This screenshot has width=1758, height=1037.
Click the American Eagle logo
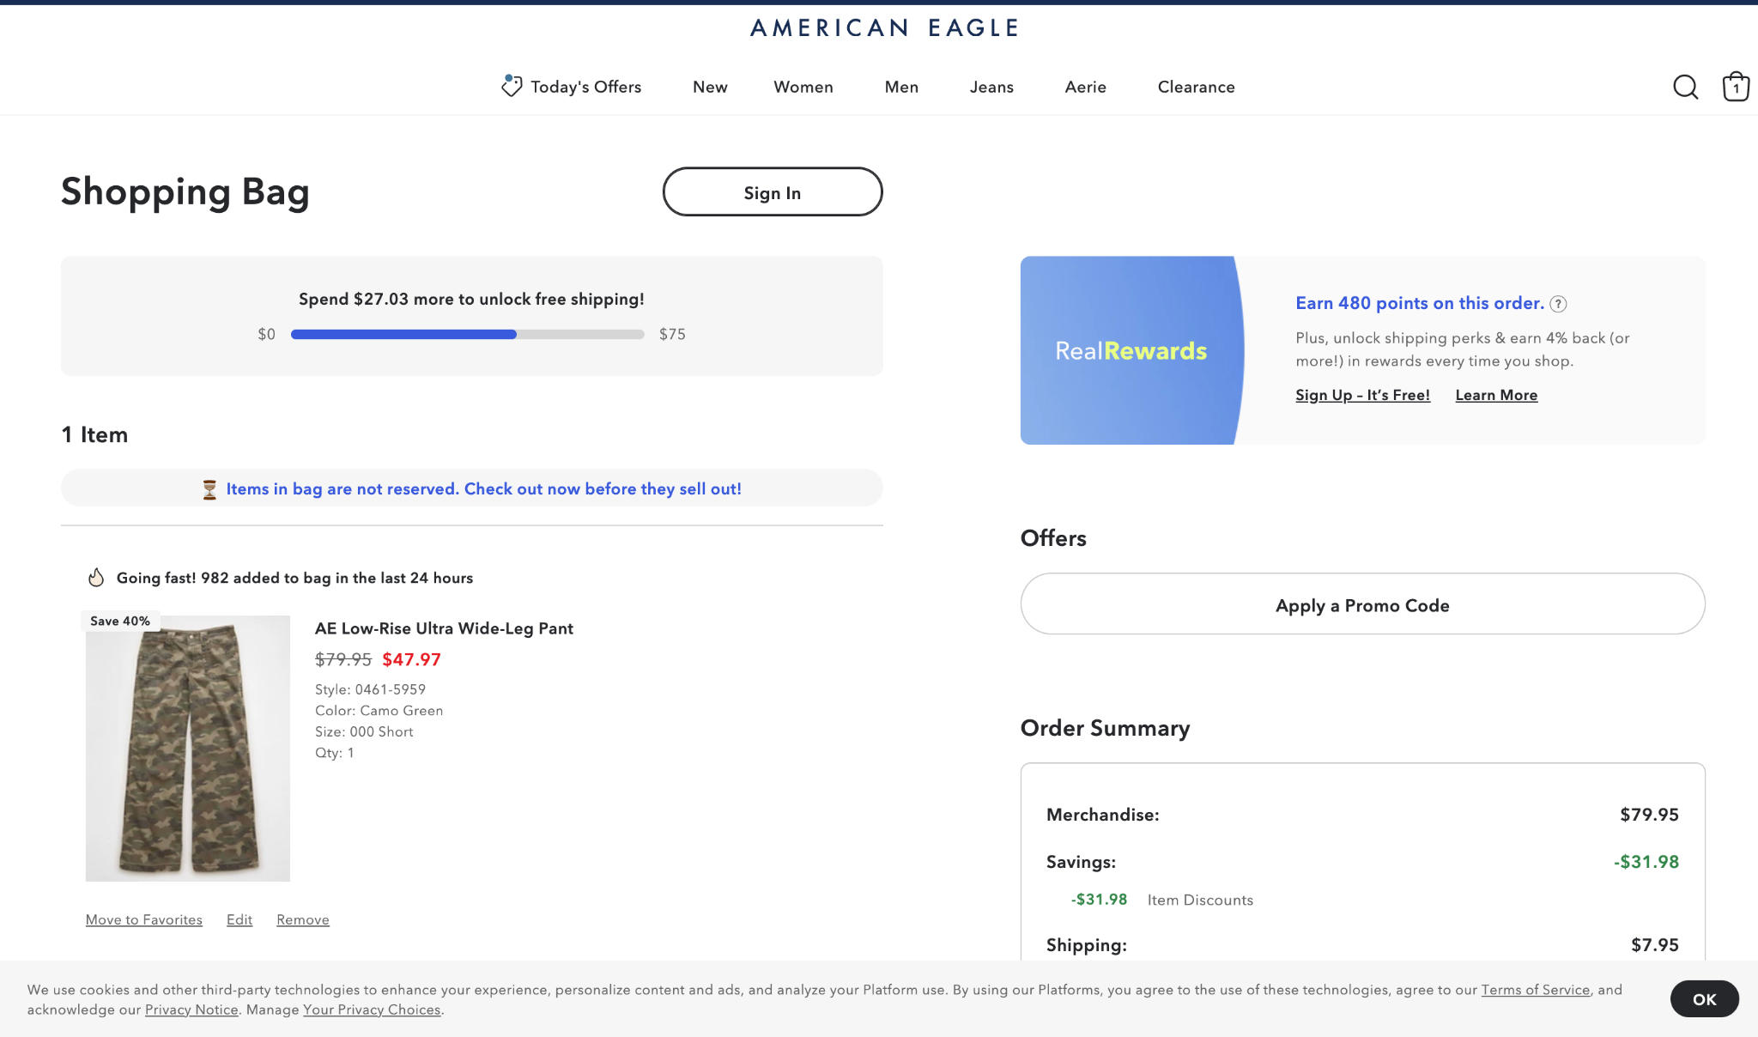885,28
